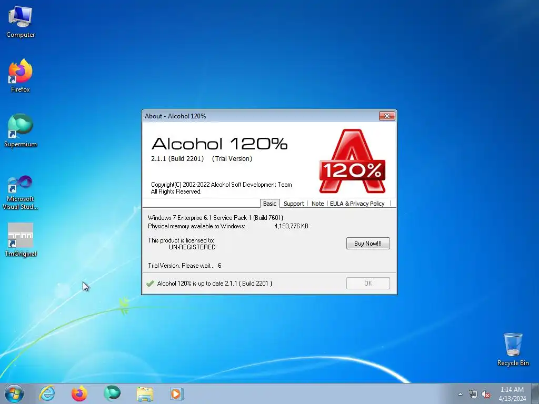Close the About Alcohol 120% dialog
The image size is (539, 404).
(x=387, y=116)
